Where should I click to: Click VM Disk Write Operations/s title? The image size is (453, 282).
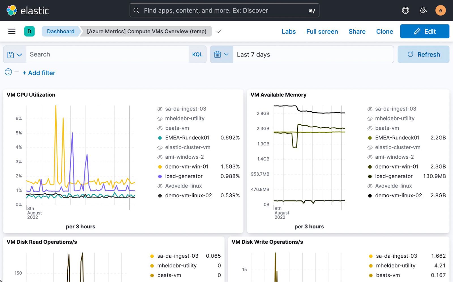coord(267,242)
